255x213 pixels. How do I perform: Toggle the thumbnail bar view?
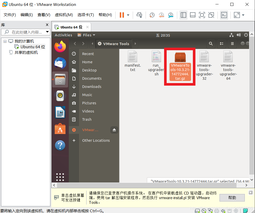tap(193, 15)
